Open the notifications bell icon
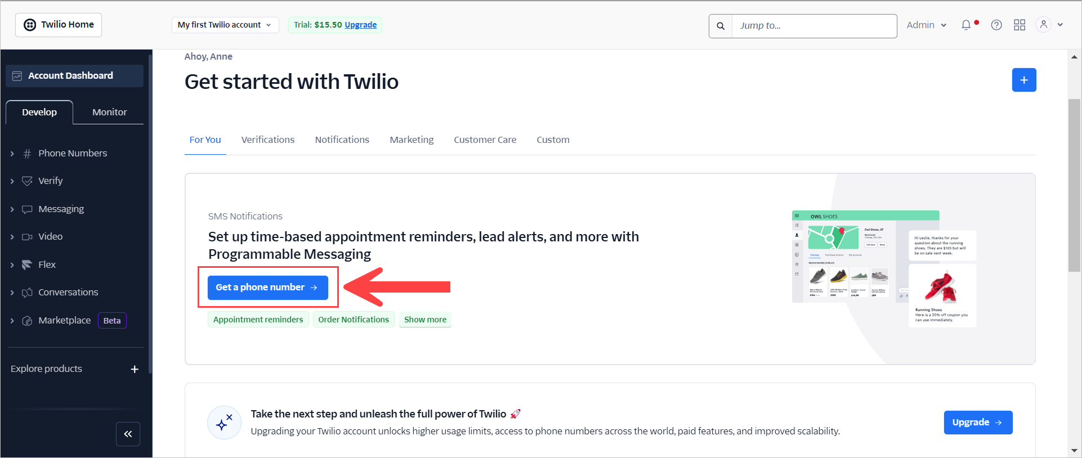Screen dimensions: 1082x458 (x=966, y=25)
